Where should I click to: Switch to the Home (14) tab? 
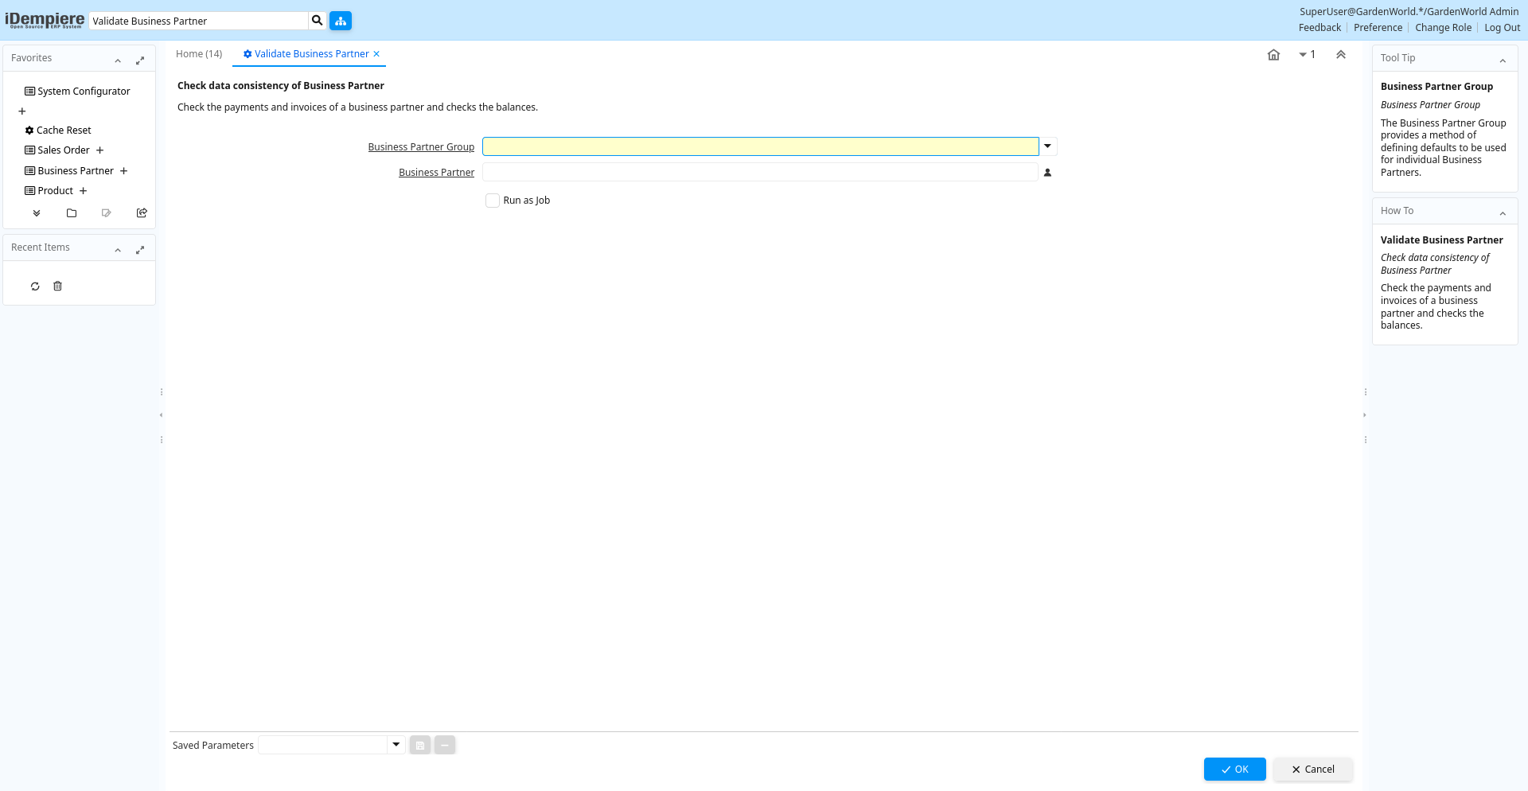coord(199,54)
